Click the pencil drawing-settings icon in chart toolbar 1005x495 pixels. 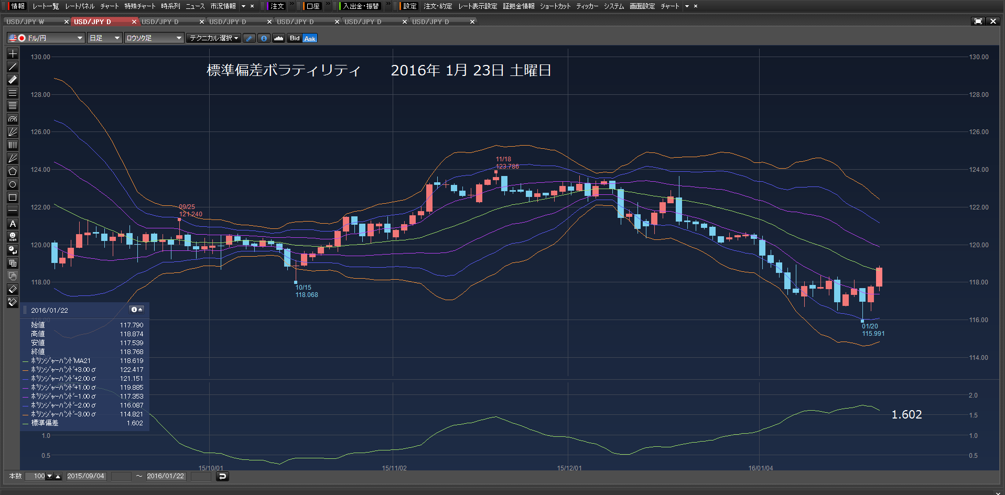(x=250, y=38)
